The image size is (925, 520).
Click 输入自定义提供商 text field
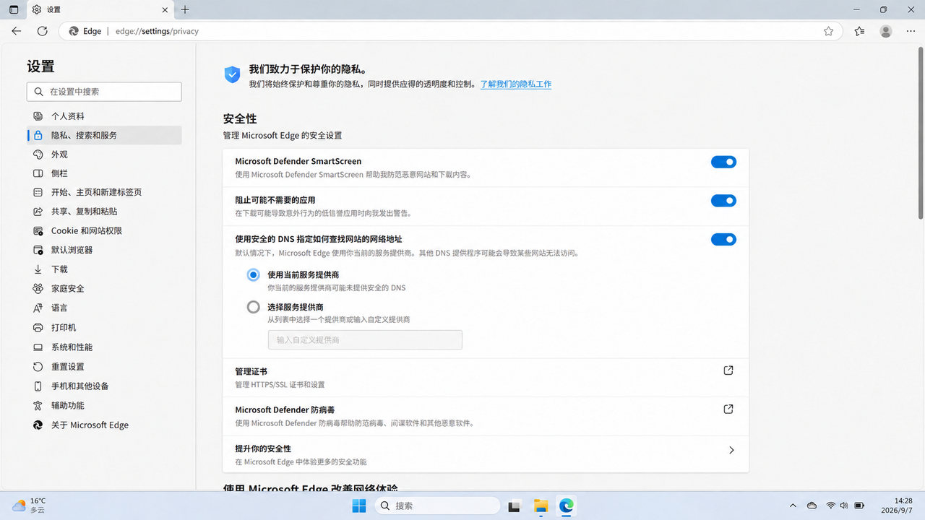[365, 340]
